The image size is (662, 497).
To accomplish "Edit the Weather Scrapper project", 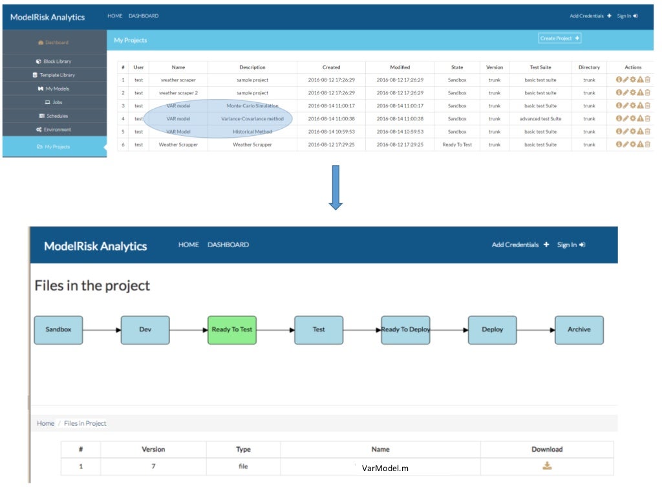I will pyautogui.click(x=626, y=144).
